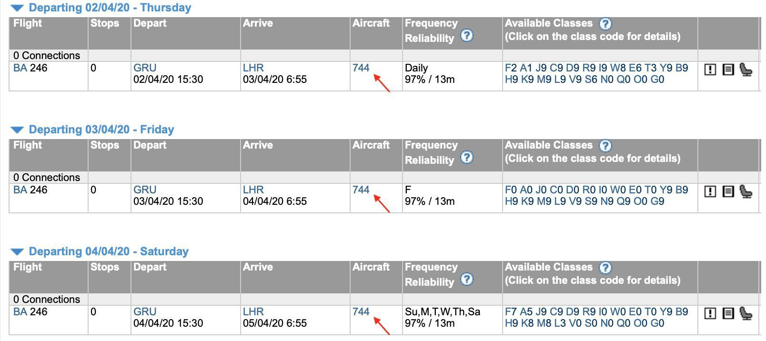
Task: Open seat map icon for Thursday flight
Action: point(746,70)
